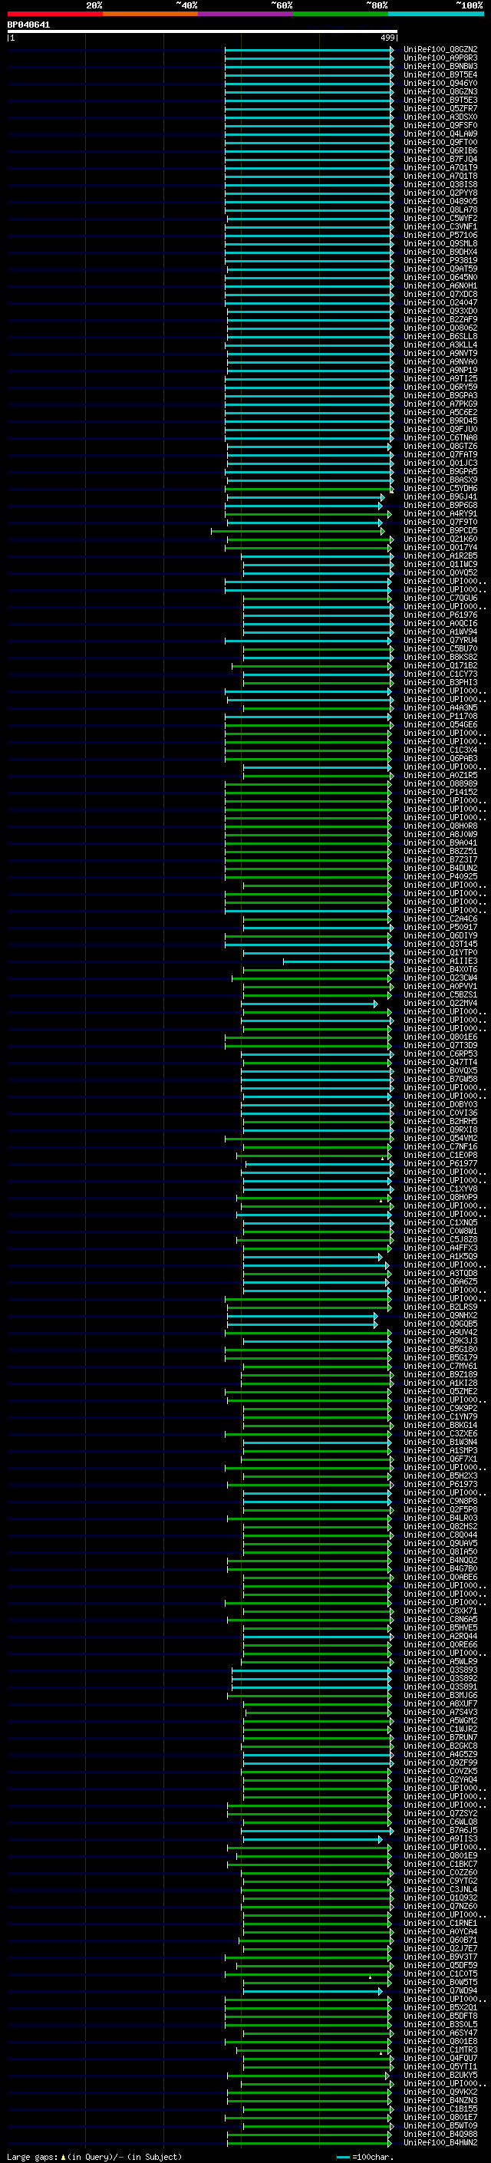The height and width of the screenshot is (2163, 491).
Task: Select the UniRef100_P40925 label
Action: coord(440,876)
